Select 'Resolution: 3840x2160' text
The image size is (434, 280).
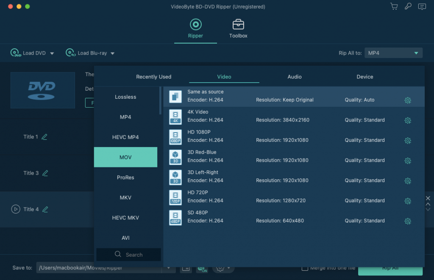pos(283,120)
